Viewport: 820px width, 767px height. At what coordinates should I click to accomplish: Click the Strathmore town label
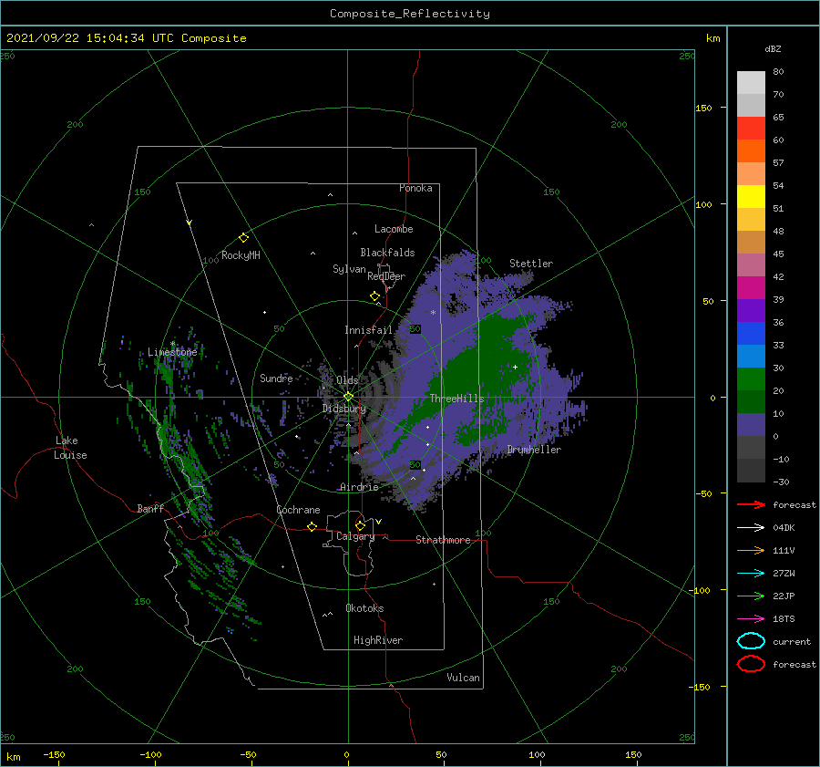pyautogui.click(x=443, y=540)
